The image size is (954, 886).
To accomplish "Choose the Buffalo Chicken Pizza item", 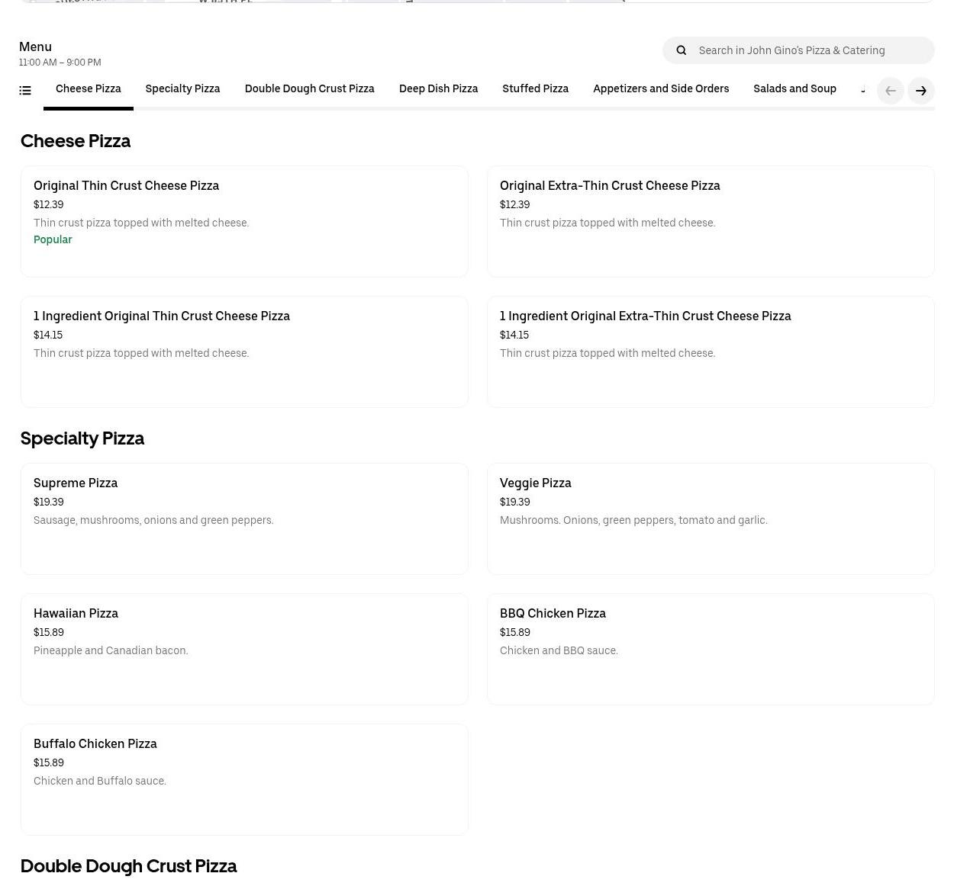I will (244, 779).
